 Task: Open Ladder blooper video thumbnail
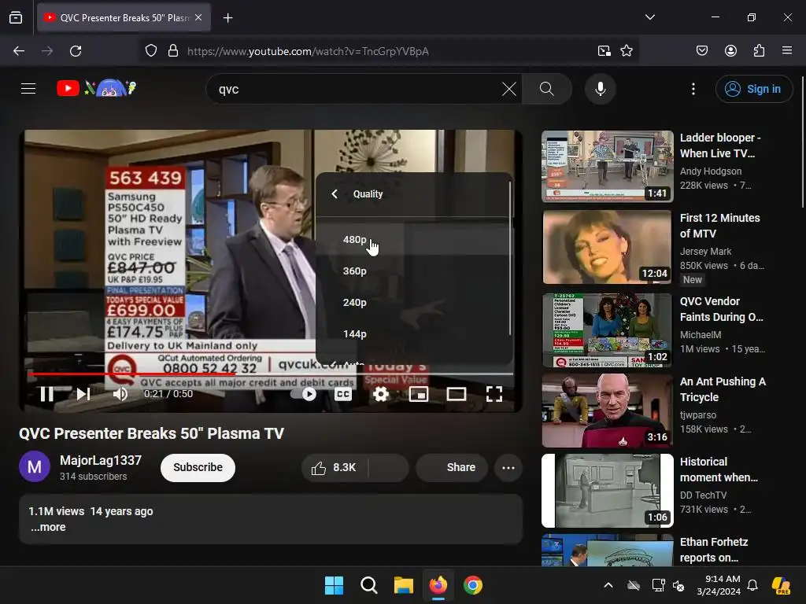(607, 167)
